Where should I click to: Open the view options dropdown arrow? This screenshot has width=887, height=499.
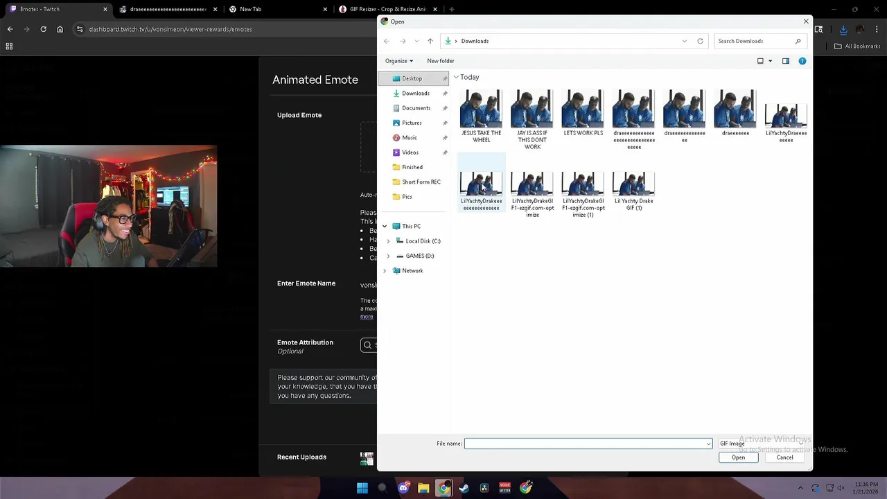770,61
